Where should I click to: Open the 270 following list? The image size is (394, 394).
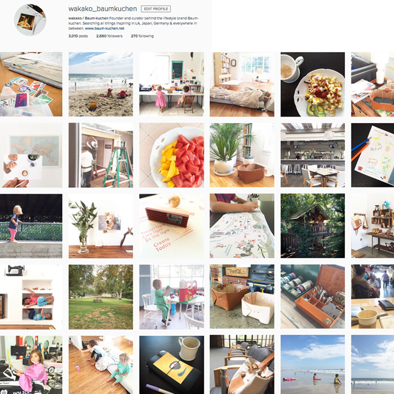pos(142,36)
